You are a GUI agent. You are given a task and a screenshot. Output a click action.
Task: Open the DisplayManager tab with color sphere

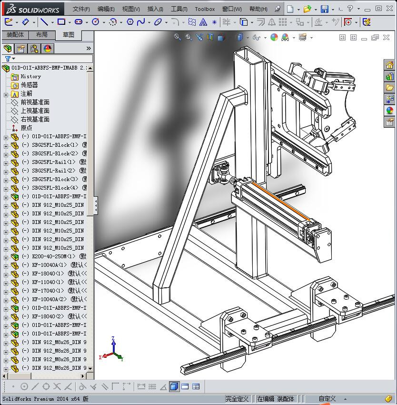(48, 49)
